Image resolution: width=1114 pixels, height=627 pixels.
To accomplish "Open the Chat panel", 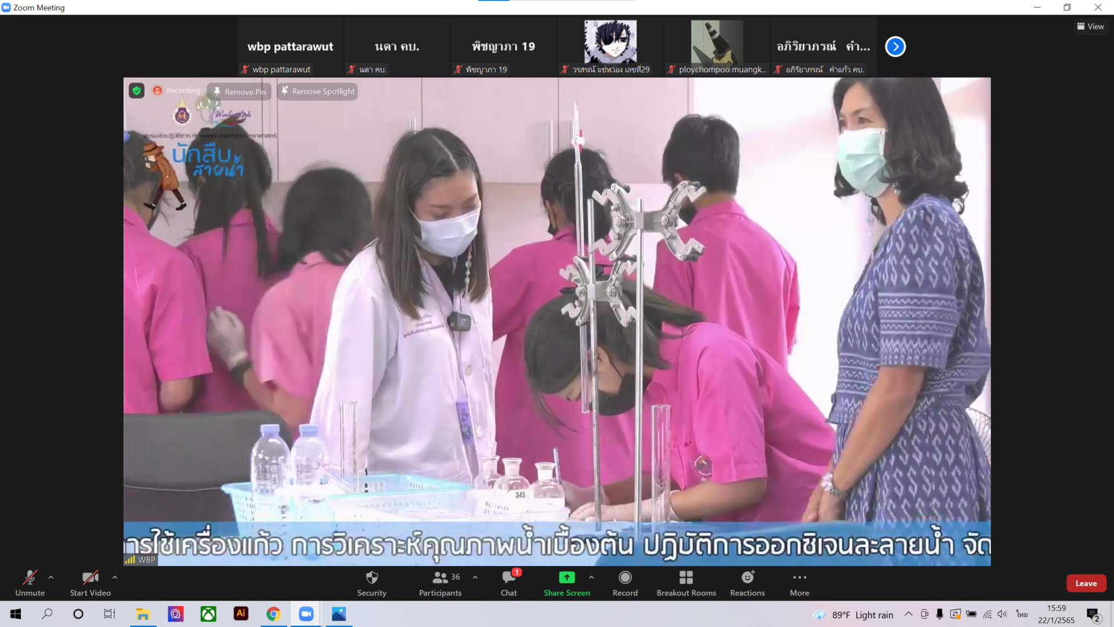I will pyautogui.click(x=509, y=583).
